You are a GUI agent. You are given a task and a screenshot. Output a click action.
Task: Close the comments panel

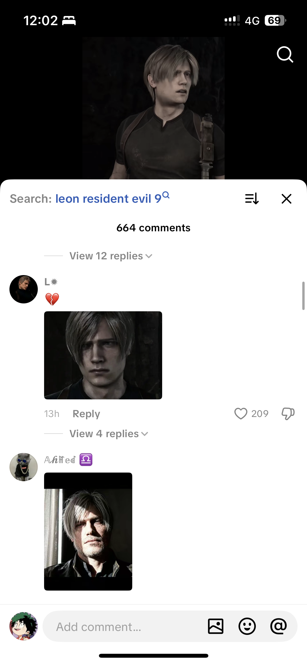coord(286,199)
